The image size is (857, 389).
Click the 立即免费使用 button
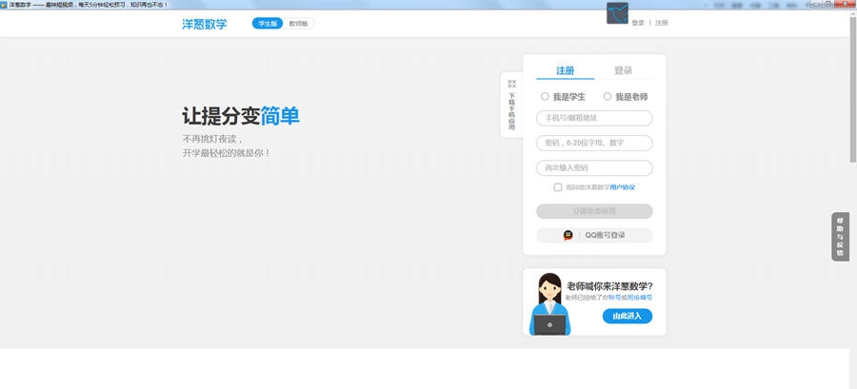pos(594,211)
